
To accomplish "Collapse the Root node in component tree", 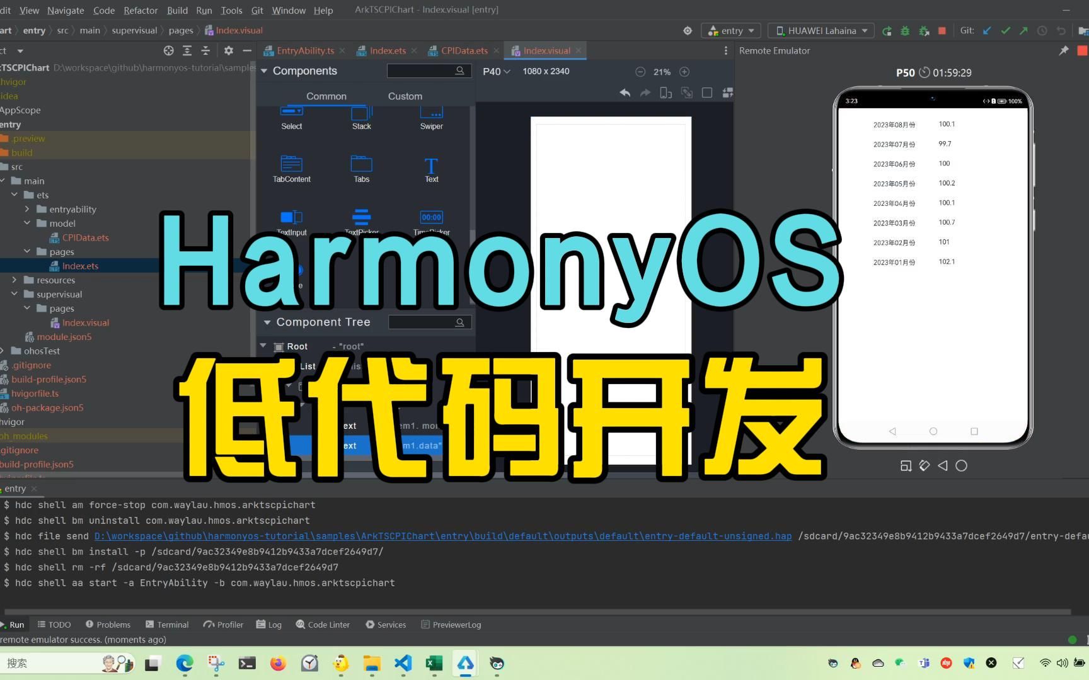I will pyautogui.click(x=263, y=346).
